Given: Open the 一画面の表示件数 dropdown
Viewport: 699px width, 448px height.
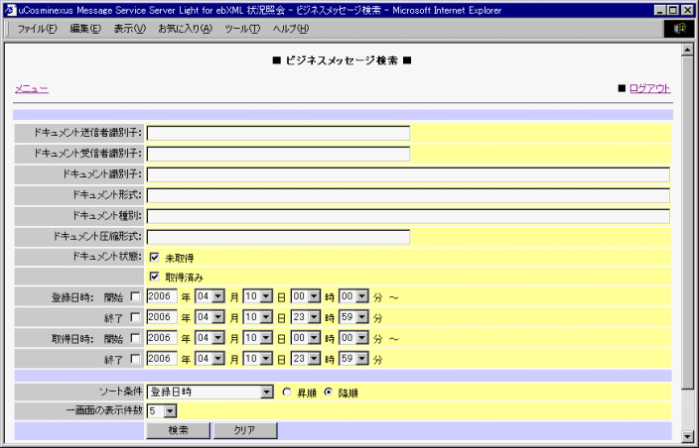Looking at the screenshot, I should 169,410.
